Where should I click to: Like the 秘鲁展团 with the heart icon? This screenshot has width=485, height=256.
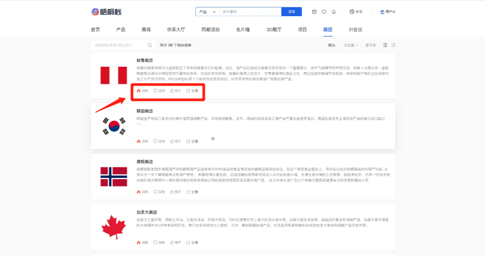pyautogui.click(x=155, y=91)
